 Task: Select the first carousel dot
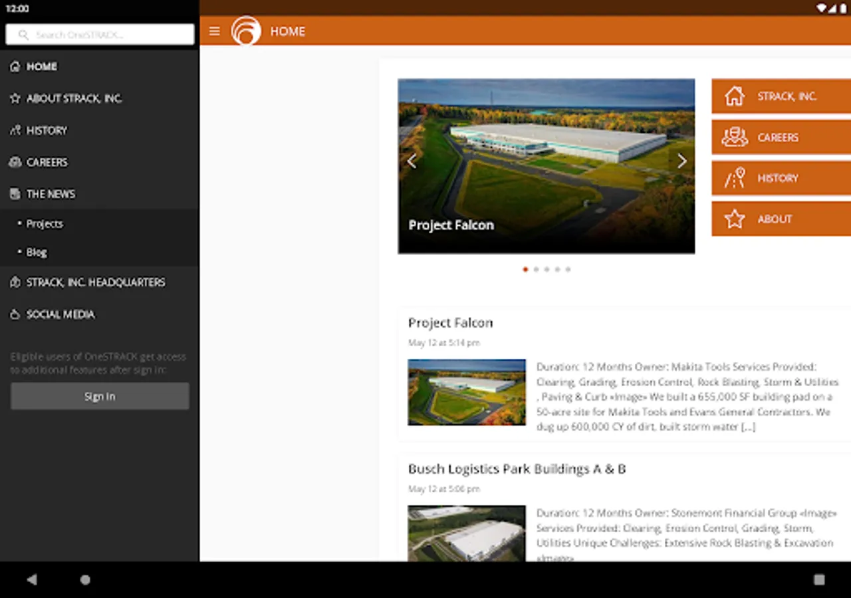[525, 270]
